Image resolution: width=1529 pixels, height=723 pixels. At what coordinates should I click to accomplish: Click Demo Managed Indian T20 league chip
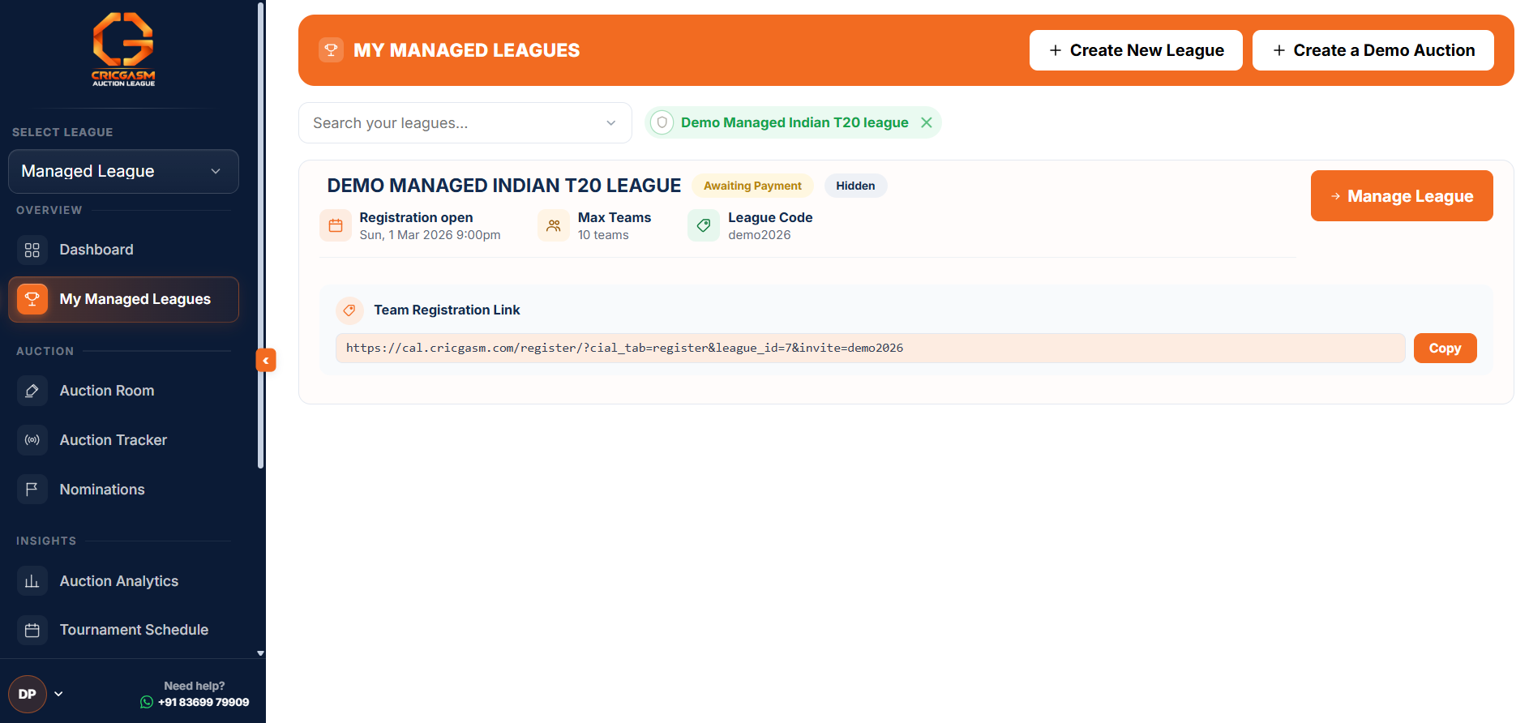pyautogui.click(x=794, y=122)
